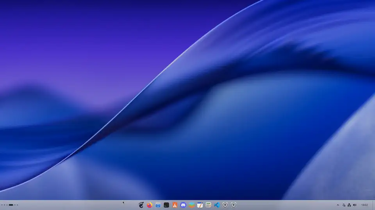375x210 pixels.
Task: Open the blue Files manager icon
Action: pos(158,205)
